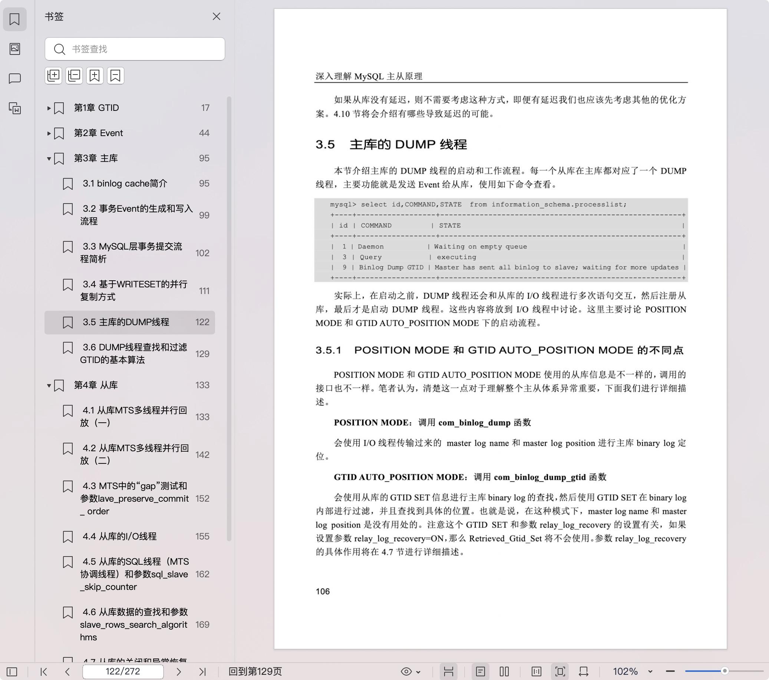Click the page number field 122/272
769x680 pixels.
coord(123,671)
